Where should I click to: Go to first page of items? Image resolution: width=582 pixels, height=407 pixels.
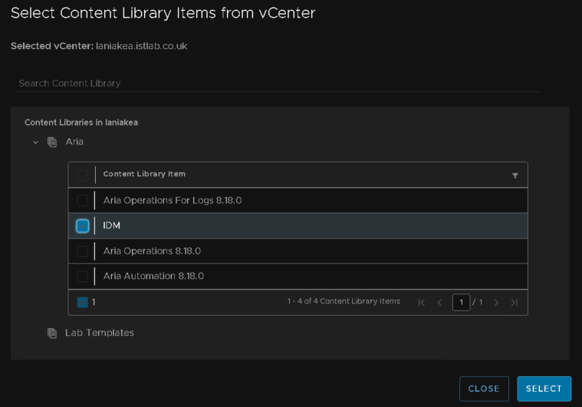(421, 302)
